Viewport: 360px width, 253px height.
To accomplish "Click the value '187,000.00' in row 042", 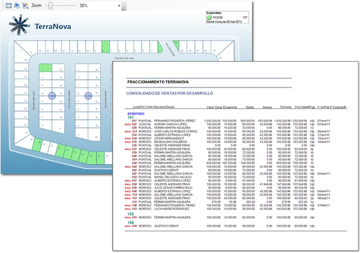I will coord(229,163).
